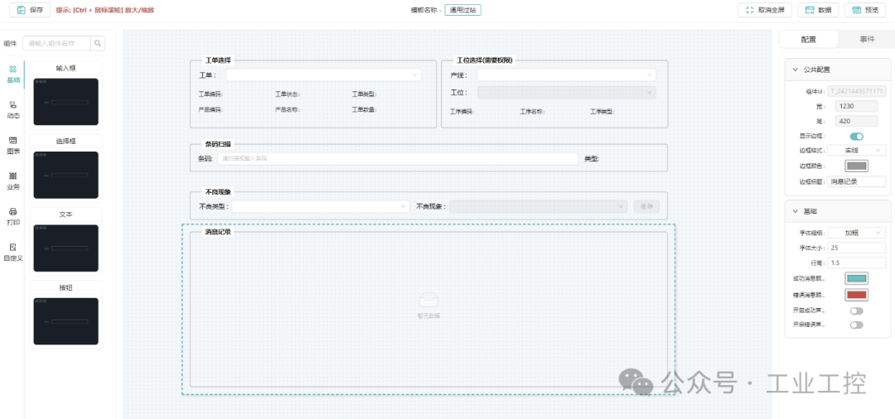Select the 打印 print category icon

(x=12, y=211)
